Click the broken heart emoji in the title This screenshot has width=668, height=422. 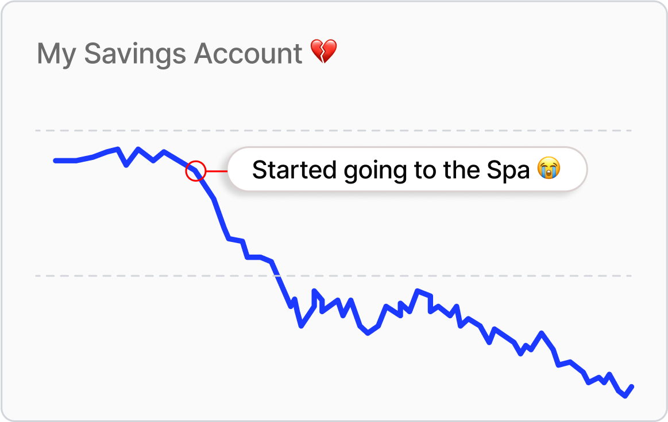323,53
